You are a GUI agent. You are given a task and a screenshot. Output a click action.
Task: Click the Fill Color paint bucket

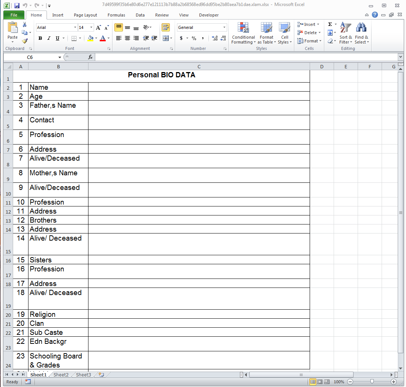(90, 38)
